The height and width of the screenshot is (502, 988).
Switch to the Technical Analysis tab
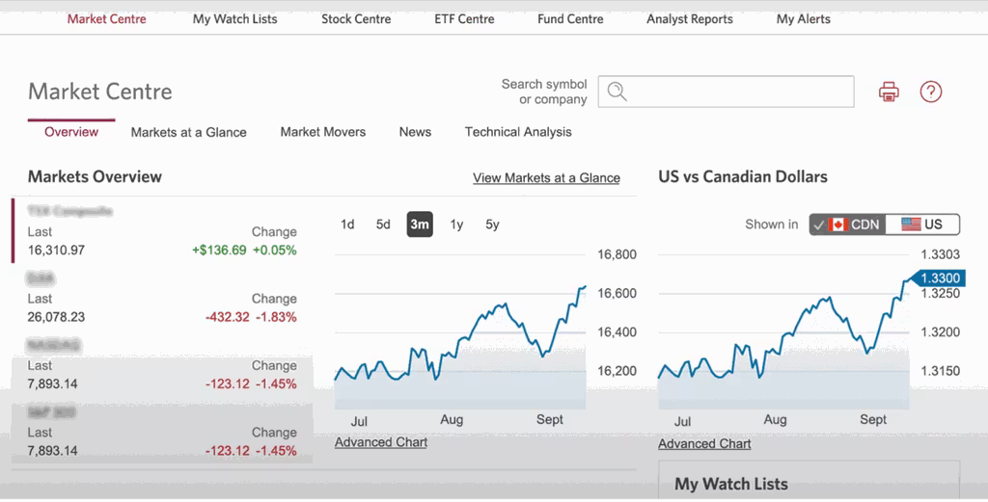coord(518,132)
